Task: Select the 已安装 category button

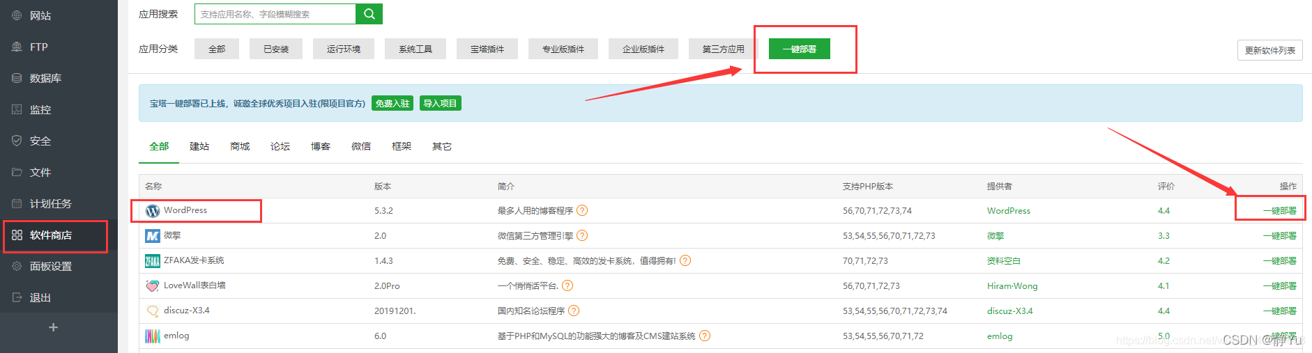Action: (276, 49)
